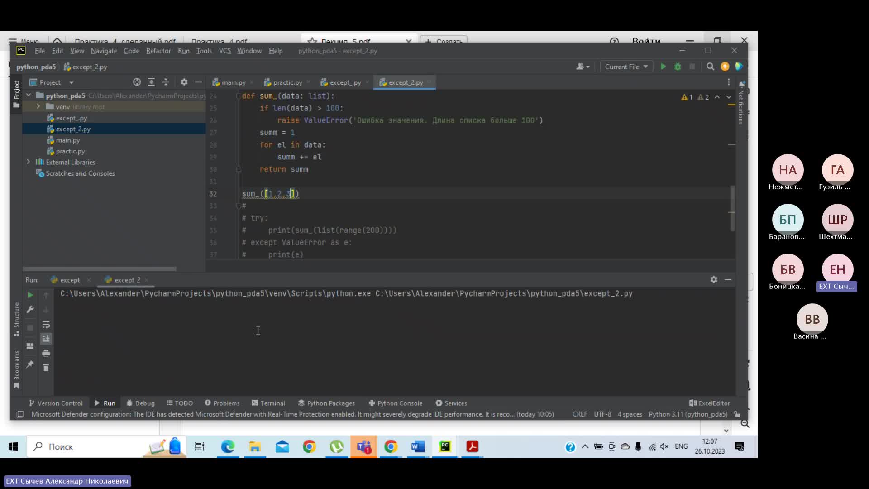
Task: Select main.py in the project tree
Action: pos(67,140)
